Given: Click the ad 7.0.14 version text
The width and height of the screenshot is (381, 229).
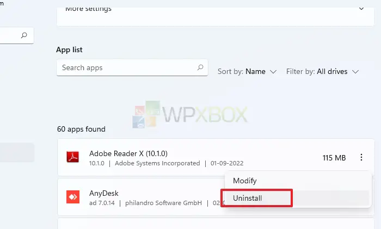Looking at the screenshot, I should pyautogui.click(x=102, y=203).
